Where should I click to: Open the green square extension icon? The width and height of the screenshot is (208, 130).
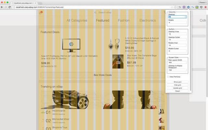197,7
